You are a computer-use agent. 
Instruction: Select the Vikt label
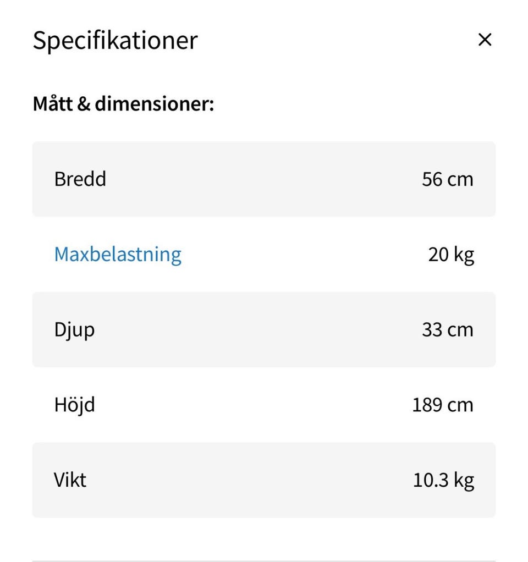[x=70, y=480]
